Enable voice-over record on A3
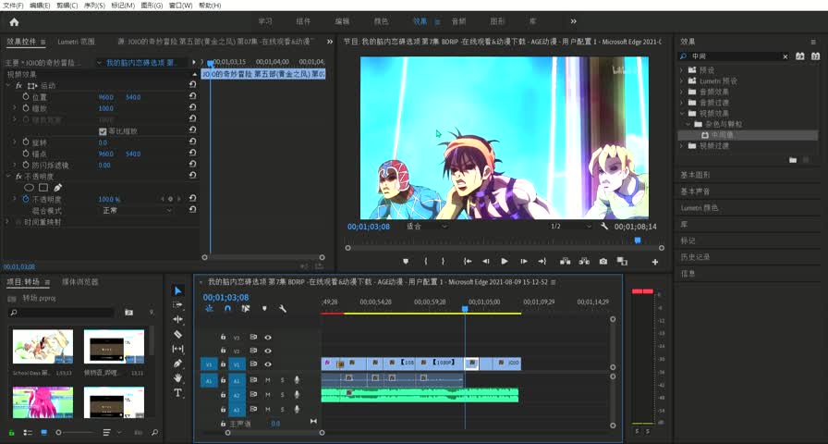 [x=297, y=409]
